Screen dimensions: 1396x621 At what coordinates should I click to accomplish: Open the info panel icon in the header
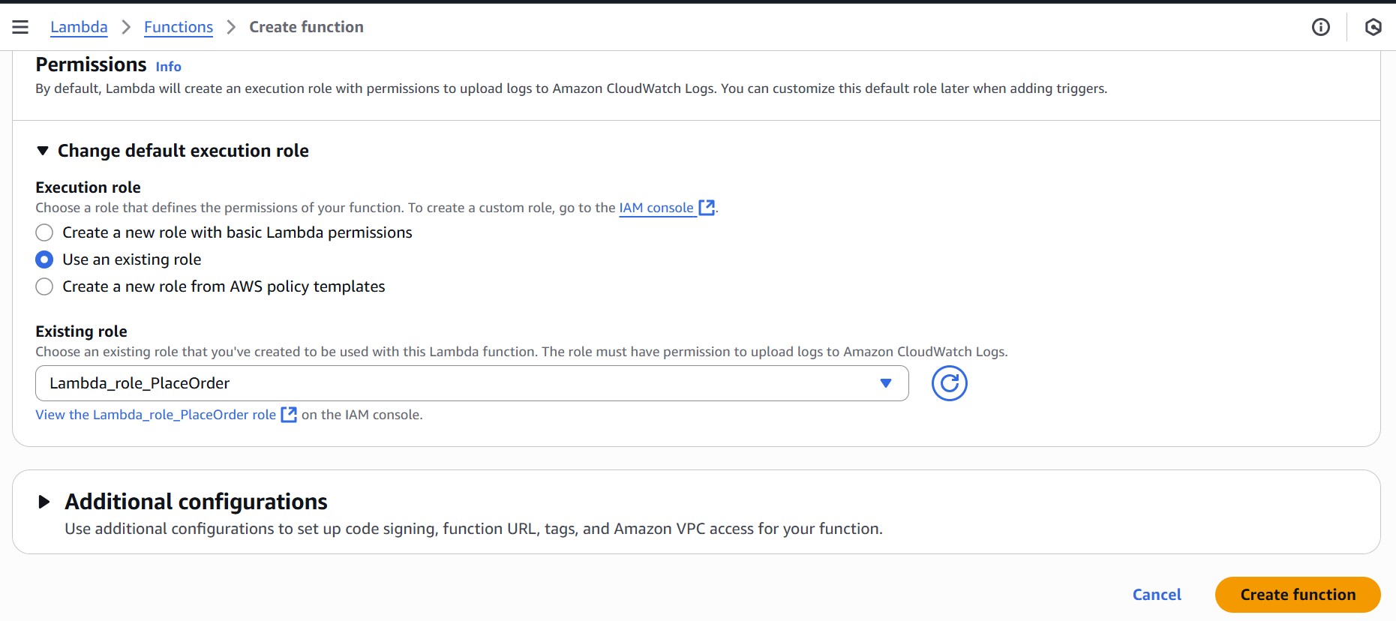[x=1321, y=27]
